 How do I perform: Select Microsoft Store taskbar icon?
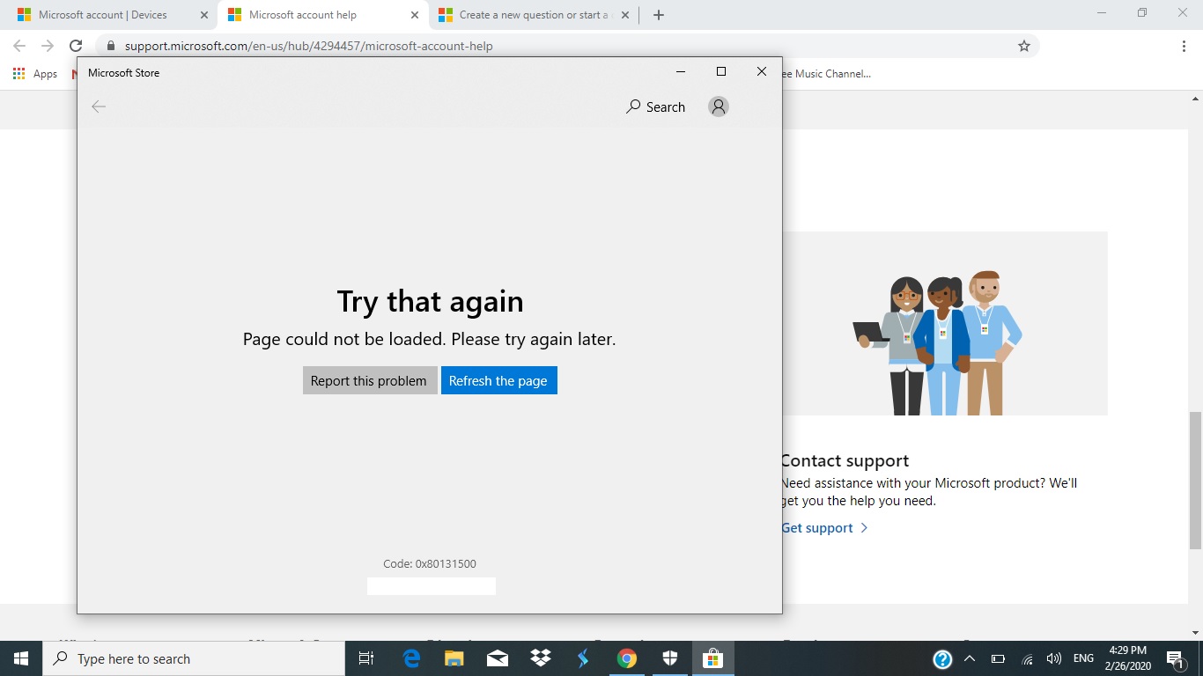712,658
